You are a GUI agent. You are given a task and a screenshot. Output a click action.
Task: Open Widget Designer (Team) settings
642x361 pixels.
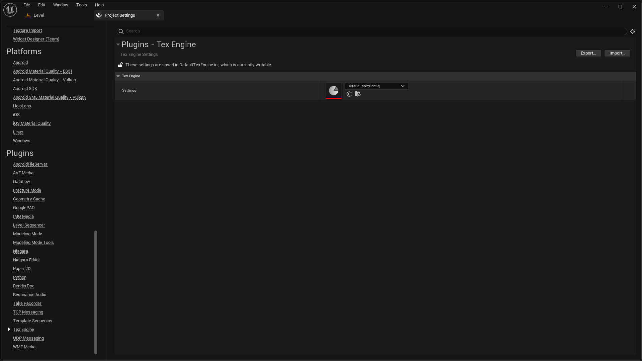[36, 39]
